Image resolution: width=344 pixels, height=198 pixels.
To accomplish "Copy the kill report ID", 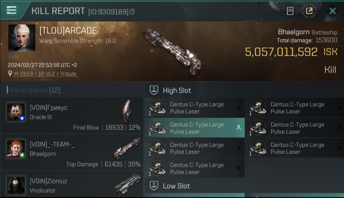I will (x=132, y=12).
